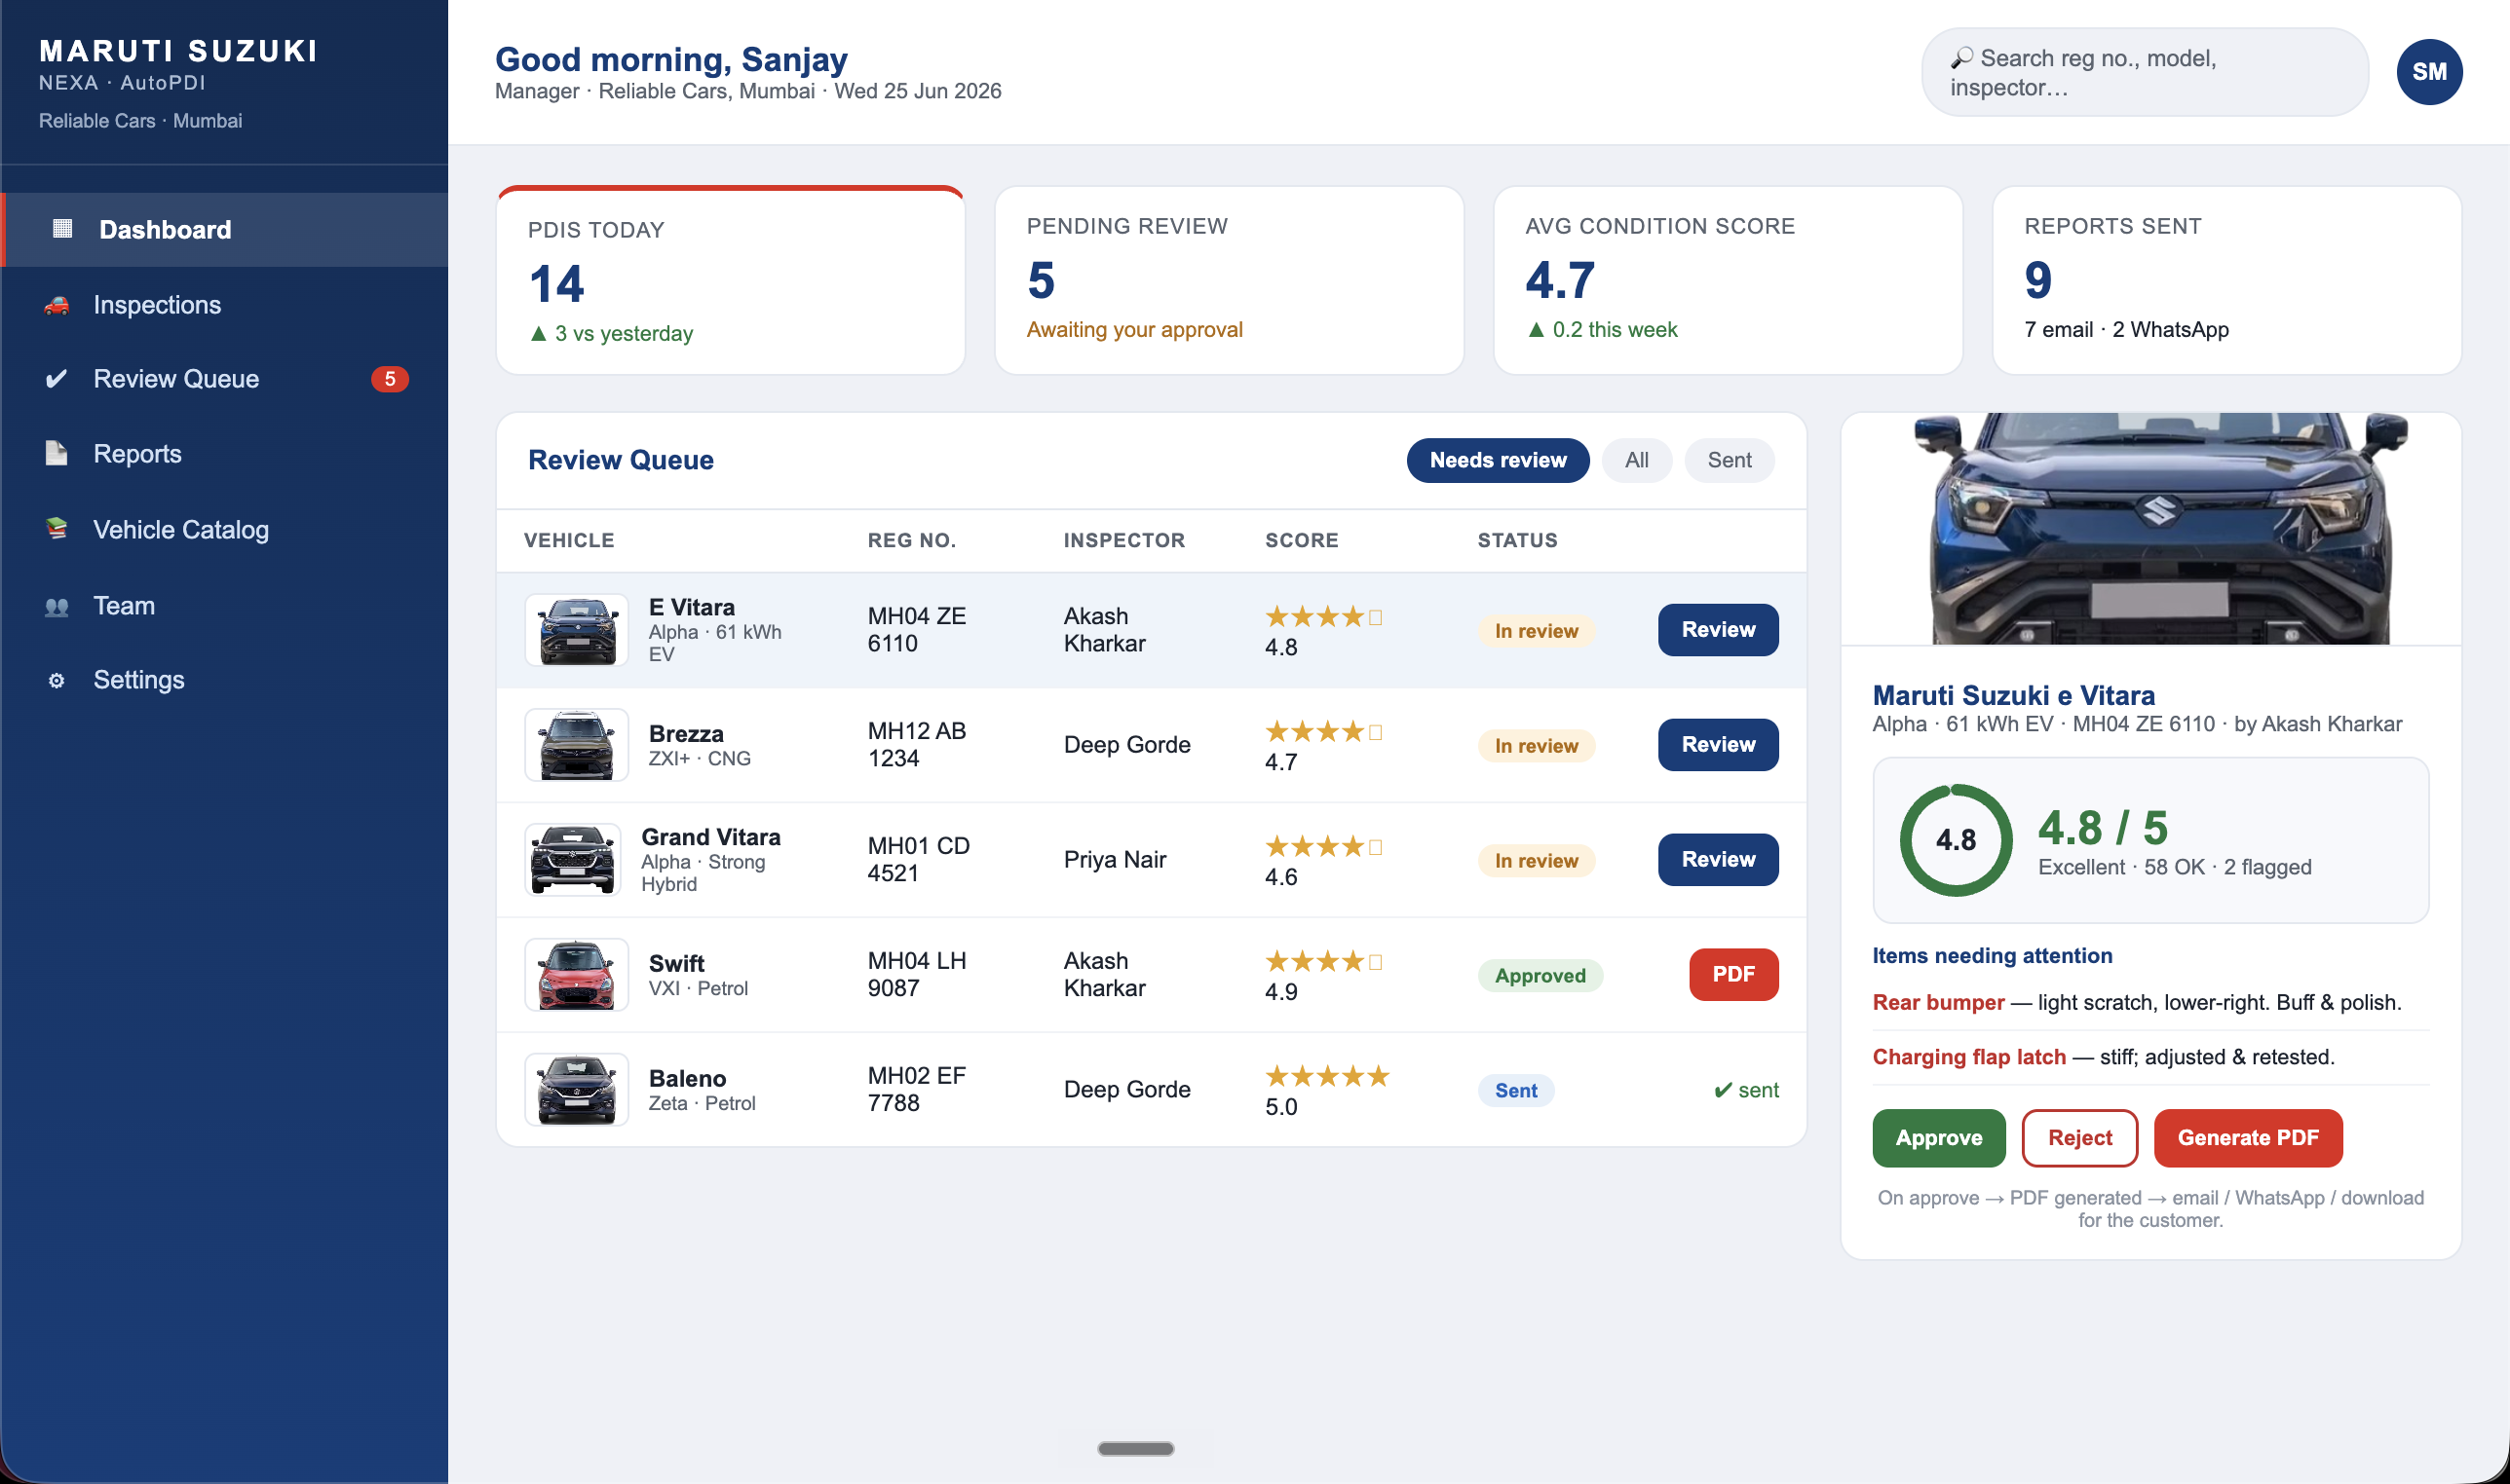Click the STATUS column header
Viewport: 2510px width, 1484px height.
tap(1518, 540)
